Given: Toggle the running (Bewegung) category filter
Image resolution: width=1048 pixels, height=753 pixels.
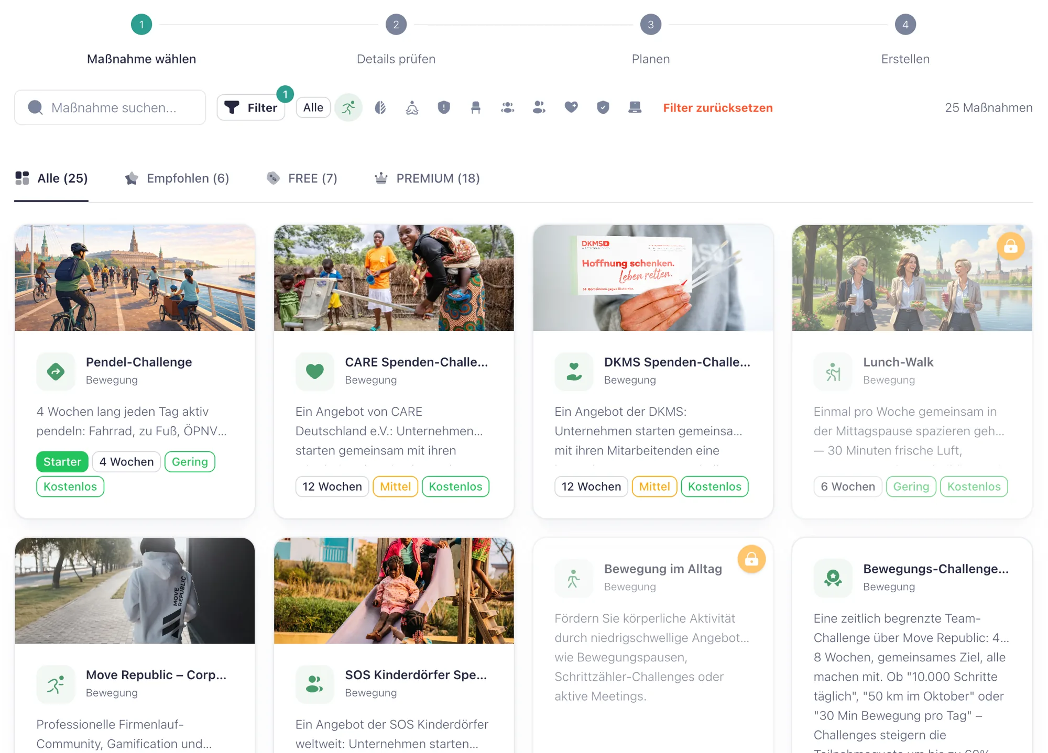Looking at the screenshot, I should click(x=348, y=107).
